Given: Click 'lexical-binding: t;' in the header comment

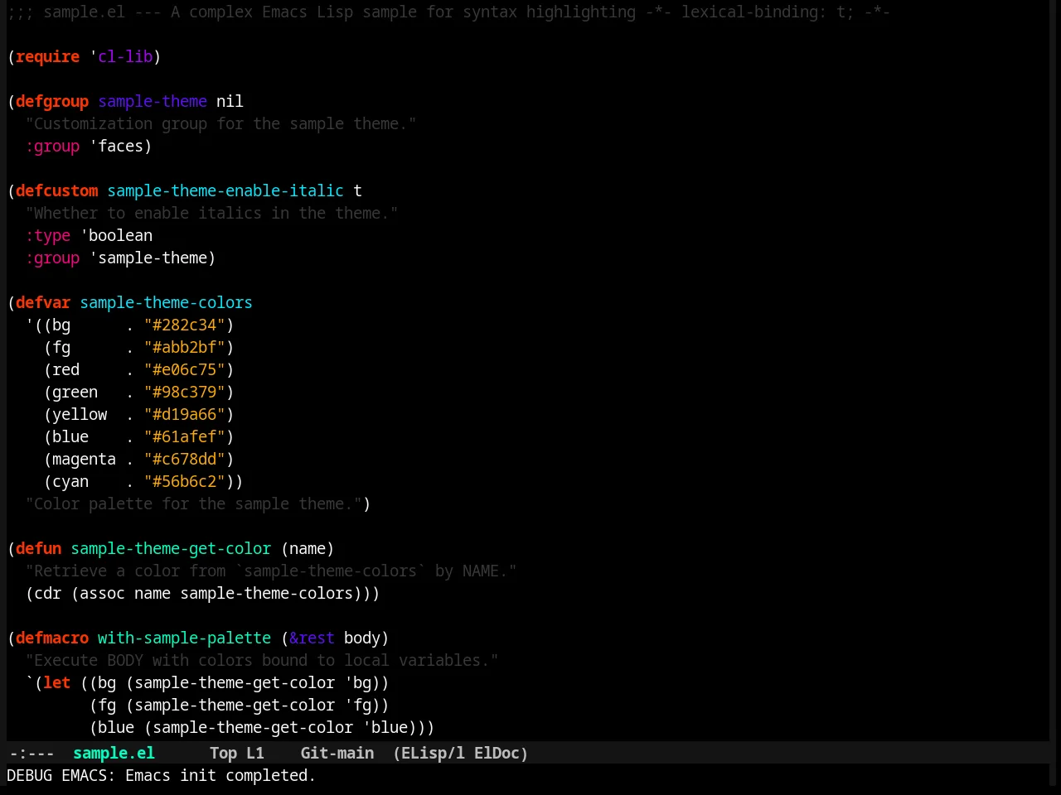Looking at the screenshot, I should click(x=768, y=12).
